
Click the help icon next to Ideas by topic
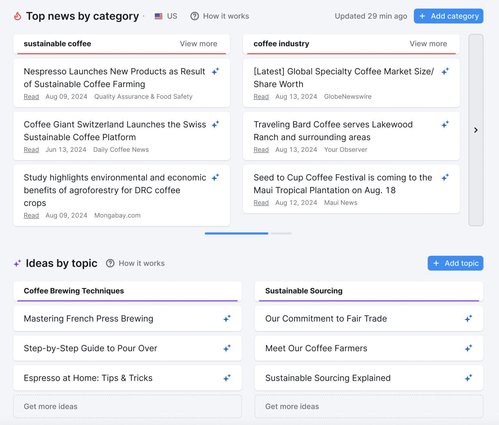pos(110,263)
